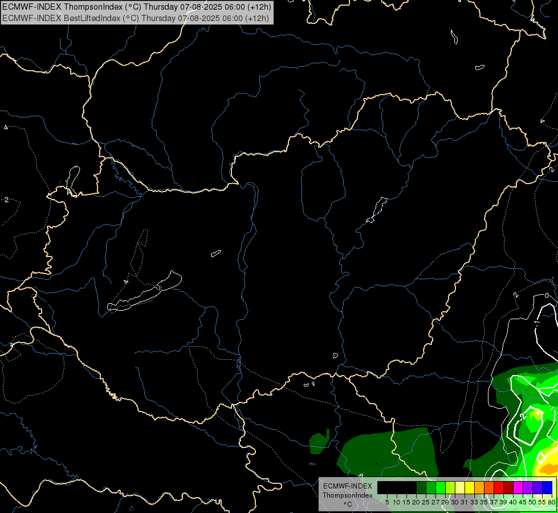Click the blue legend swatch for 55-60
The image size is (558, 513).
(547, 487)
